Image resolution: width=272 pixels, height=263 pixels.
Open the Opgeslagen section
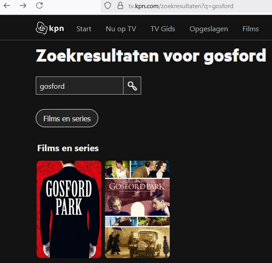click(209, 29)
